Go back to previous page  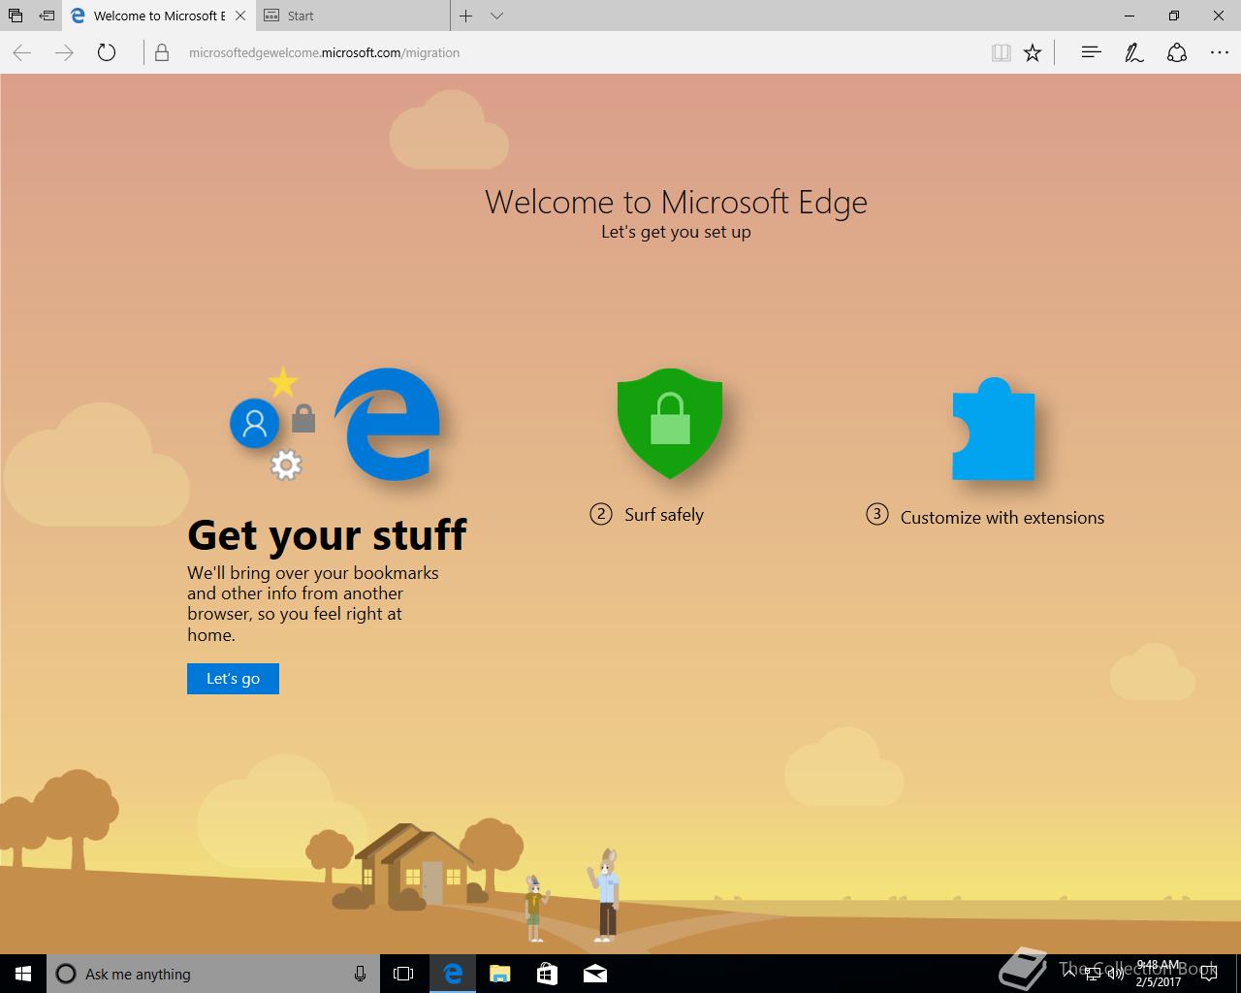point(22,52)
